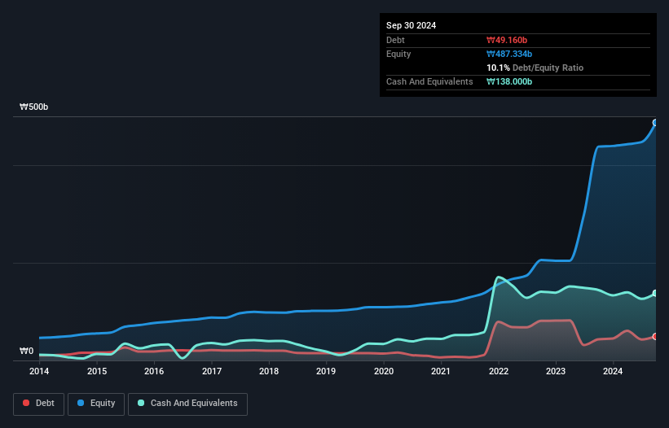Select the teal Cash endpoint marker
The image size is (669, 428).
[x=655, y=294]
